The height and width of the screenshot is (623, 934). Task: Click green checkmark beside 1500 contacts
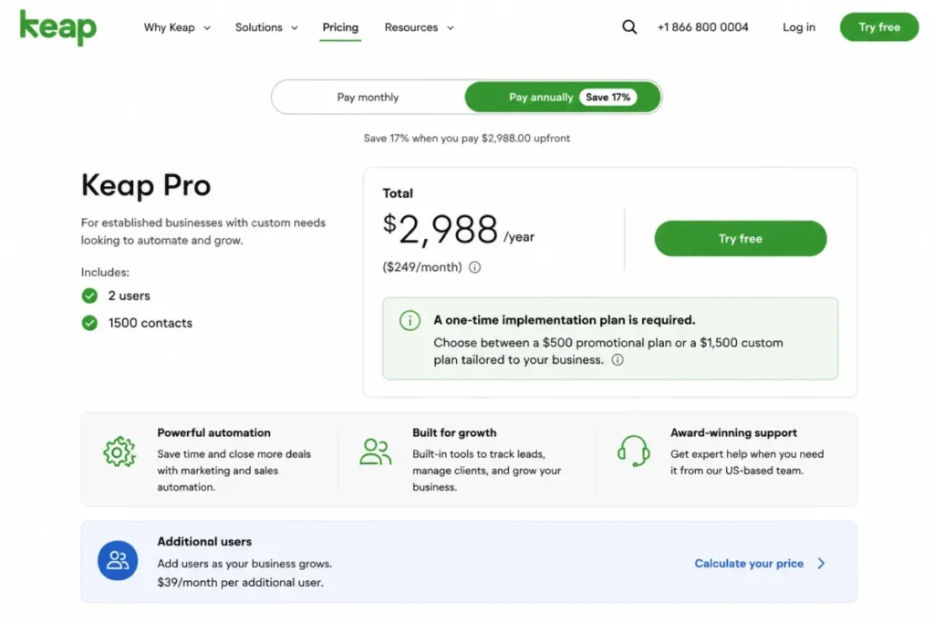pos(89,323)
